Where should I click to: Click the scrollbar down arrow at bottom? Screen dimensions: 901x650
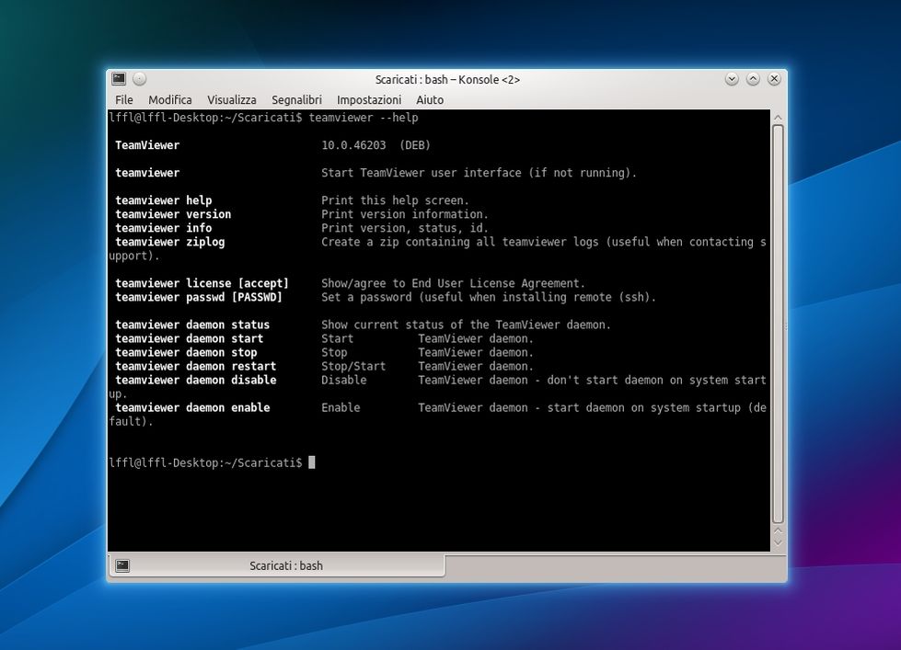tap(778, 542)
